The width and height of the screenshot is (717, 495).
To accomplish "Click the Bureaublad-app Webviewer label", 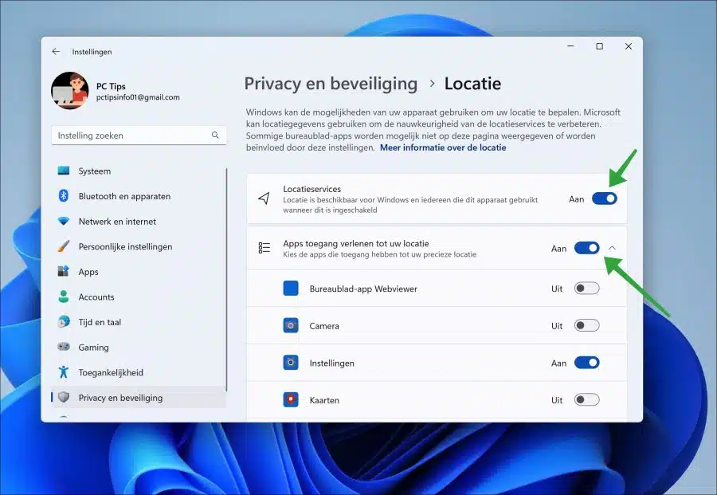I will point(363,289).
